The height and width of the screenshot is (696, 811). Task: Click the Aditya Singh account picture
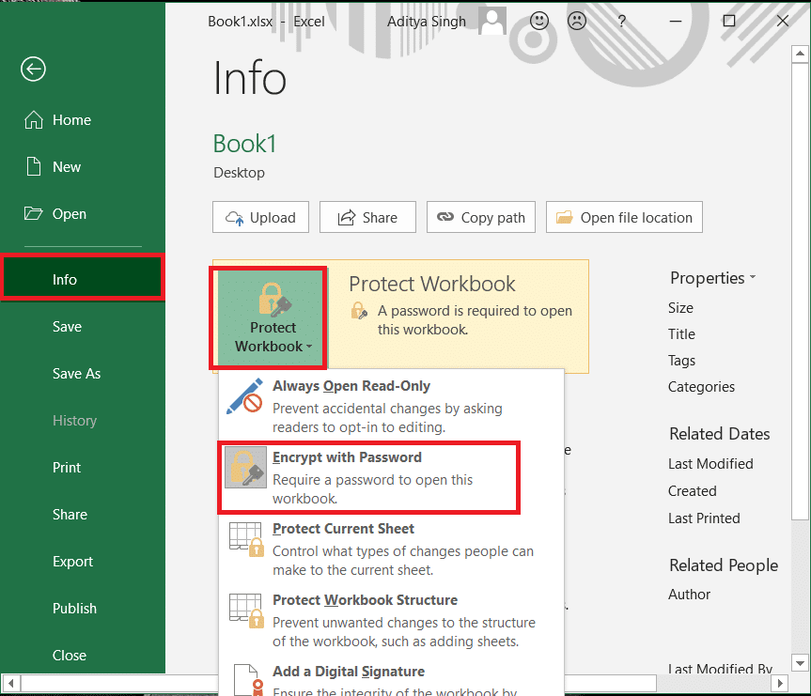[x=491, y=20]
